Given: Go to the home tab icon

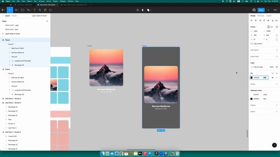Looking at the screenshot, I should point(10,5).
